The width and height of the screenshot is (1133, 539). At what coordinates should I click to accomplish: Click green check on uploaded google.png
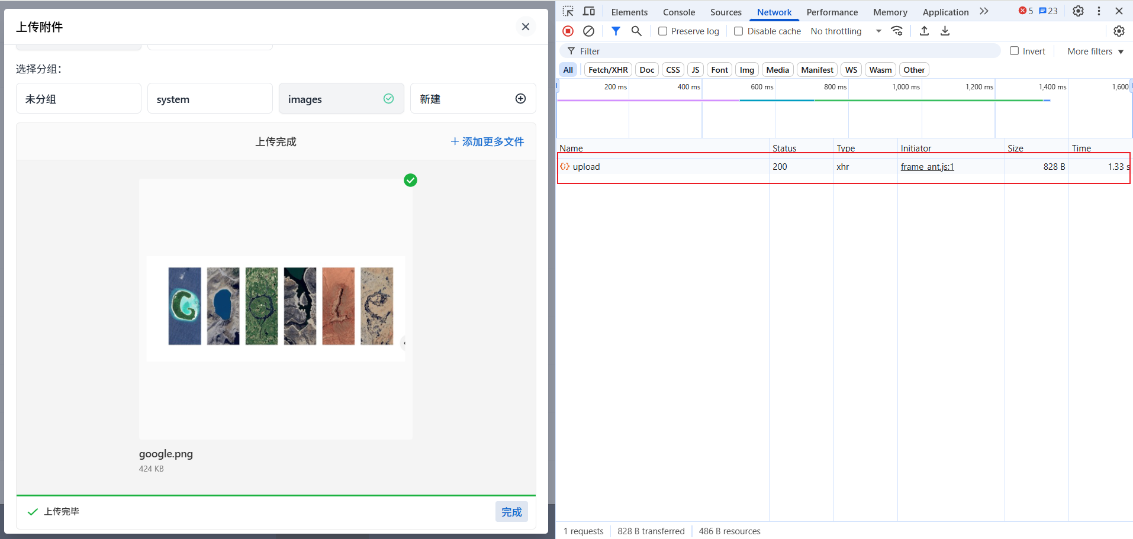(410, 180)
